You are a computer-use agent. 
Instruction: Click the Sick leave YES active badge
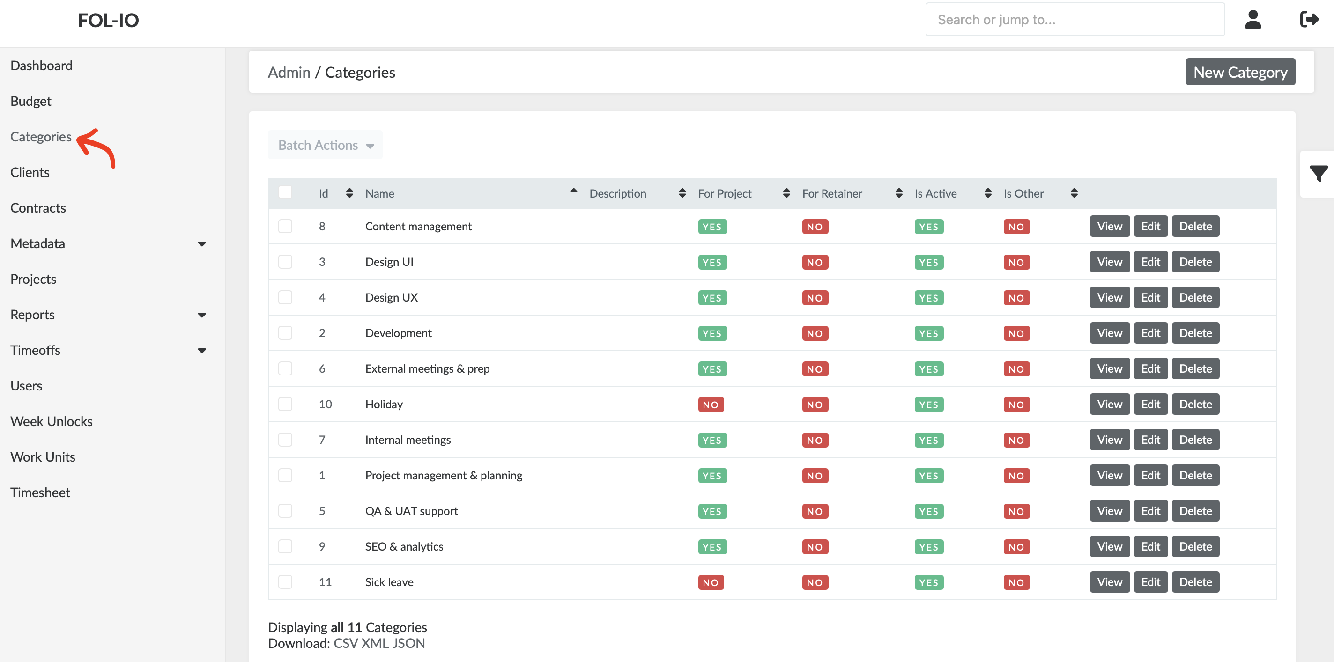click(928, 582)
